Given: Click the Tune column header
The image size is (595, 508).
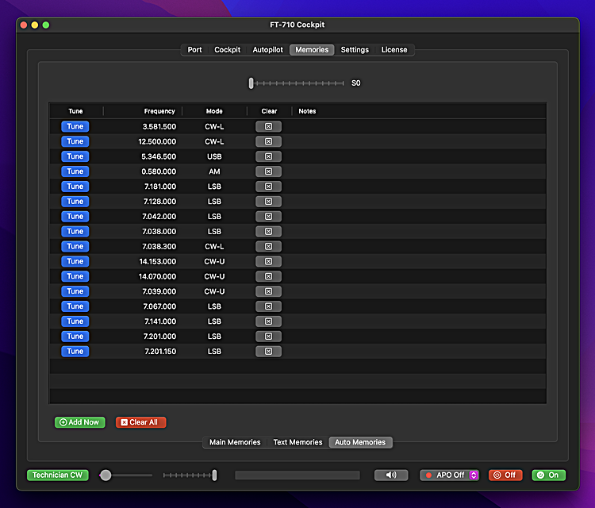Looking at the screenshot, I should pyautogui.click(x=75, y=111).
